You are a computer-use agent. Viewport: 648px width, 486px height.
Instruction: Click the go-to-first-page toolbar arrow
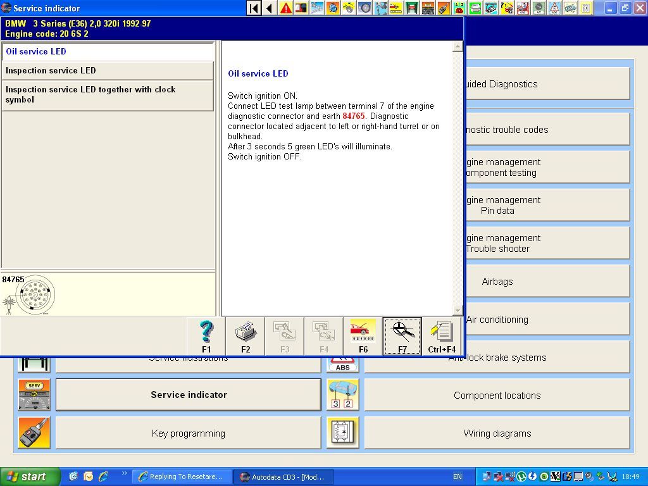[254, 8]
